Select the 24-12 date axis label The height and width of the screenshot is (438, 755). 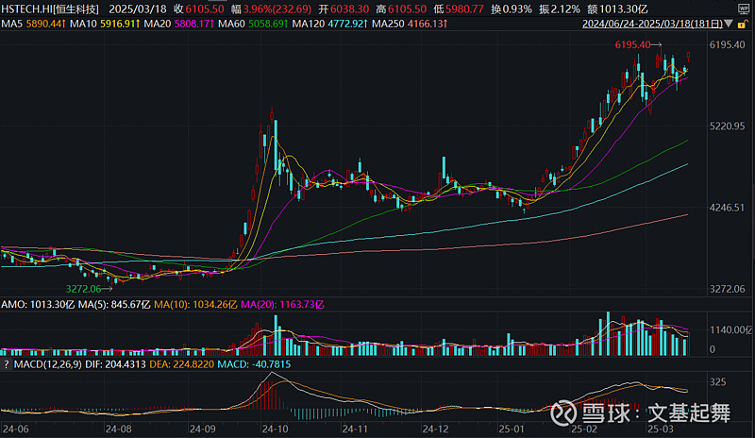435,429
